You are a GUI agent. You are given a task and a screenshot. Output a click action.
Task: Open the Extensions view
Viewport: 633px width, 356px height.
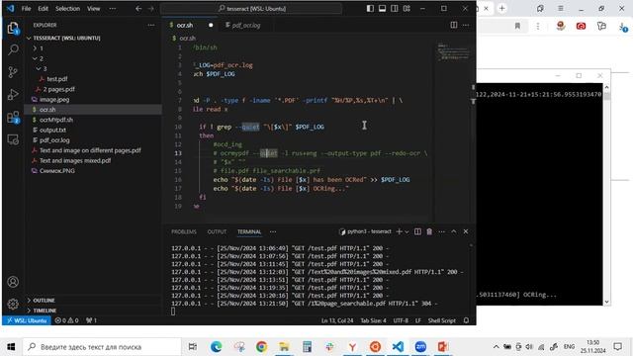tap(13, 118)
